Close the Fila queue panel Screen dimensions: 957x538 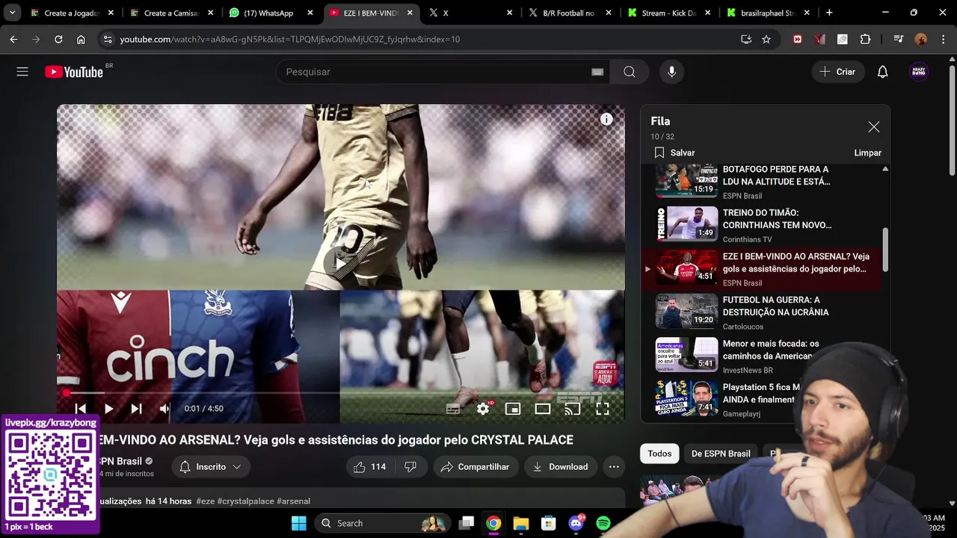tap(874, 127)
